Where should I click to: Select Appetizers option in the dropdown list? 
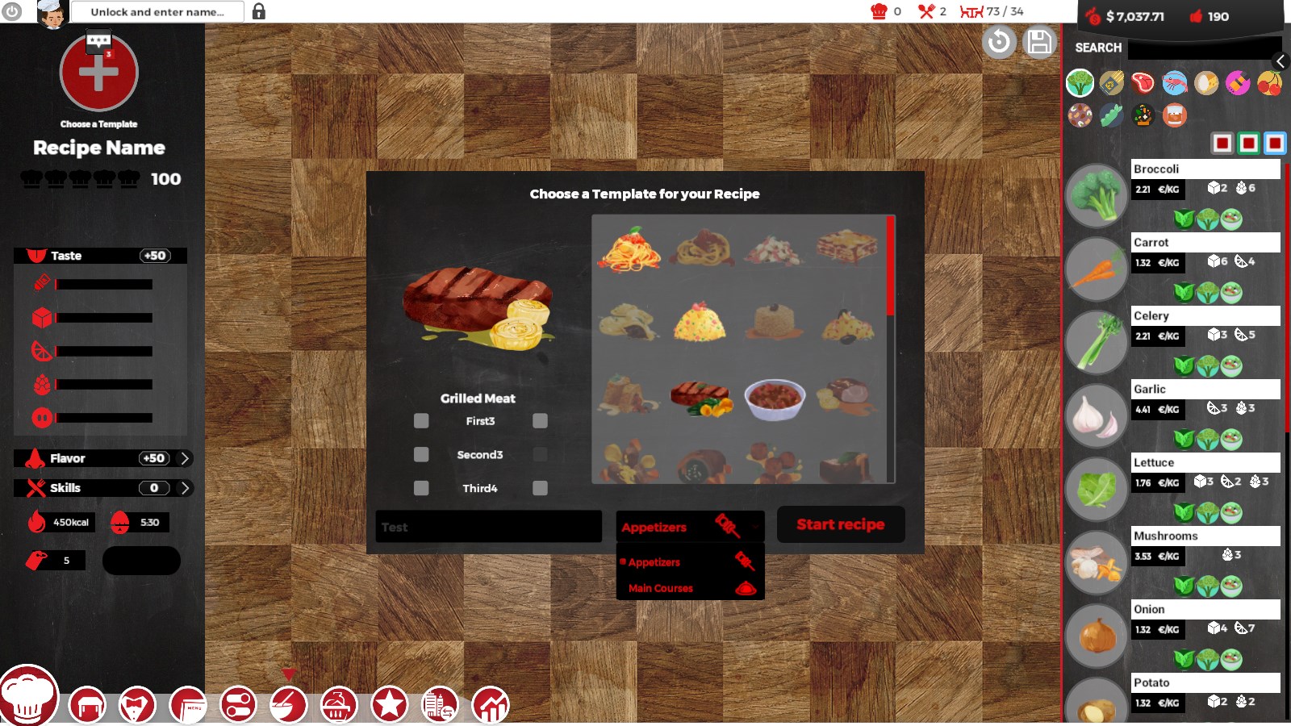tap(654, 562)
